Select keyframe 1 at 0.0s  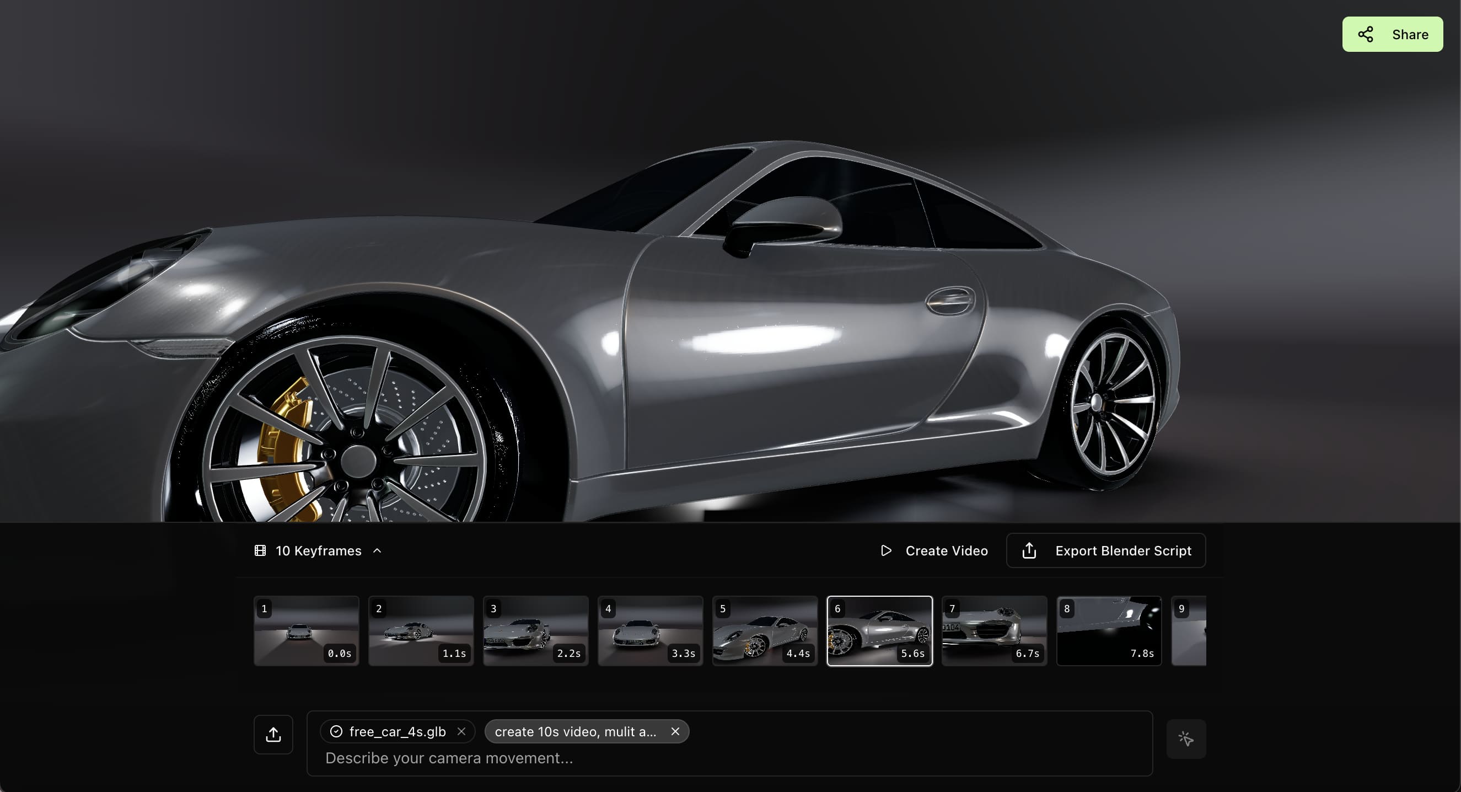pos(307,631)
